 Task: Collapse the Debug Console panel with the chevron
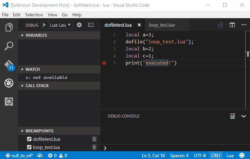click(x=244, y=116)
